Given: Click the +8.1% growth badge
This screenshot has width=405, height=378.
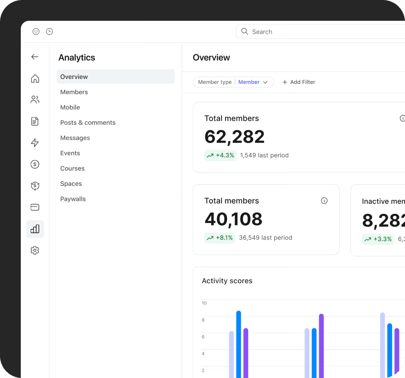Looking at the screenshot, I should point(219,238).
